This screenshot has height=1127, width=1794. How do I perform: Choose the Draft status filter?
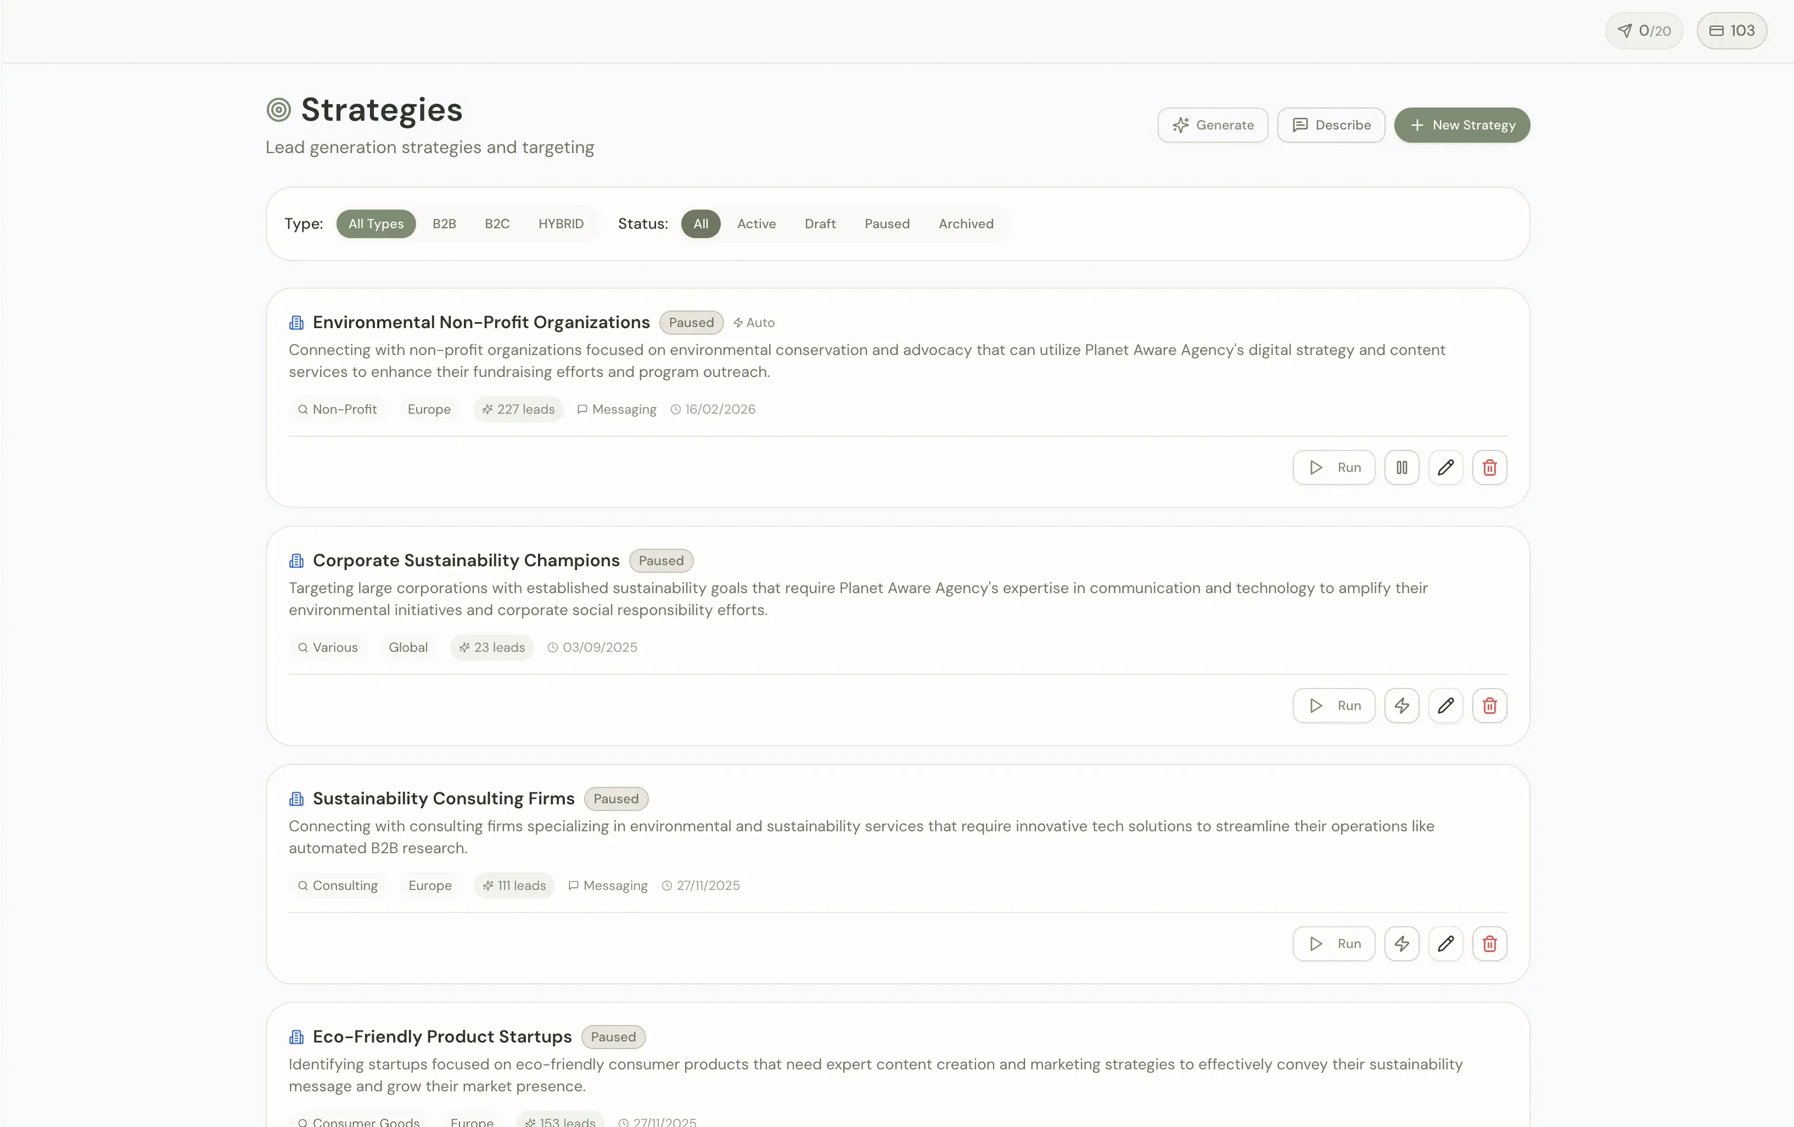point(820,223)
